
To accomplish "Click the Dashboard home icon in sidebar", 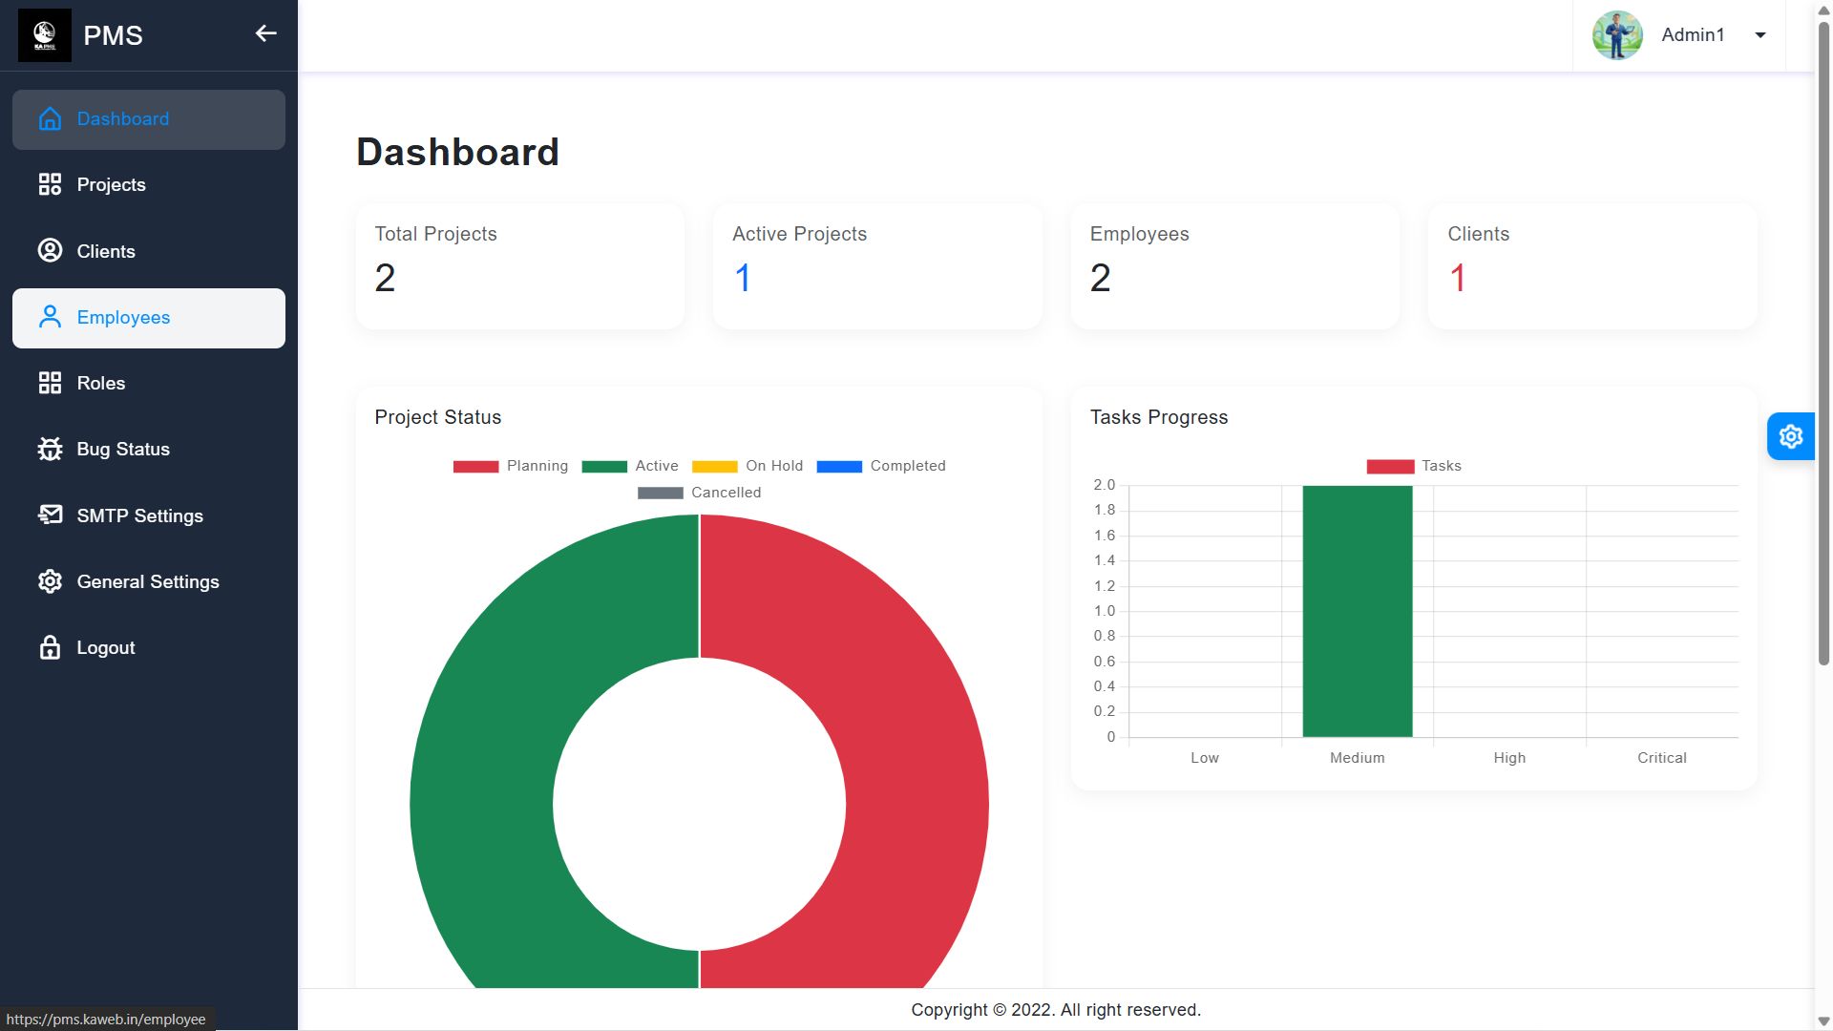I will (50, 119).
